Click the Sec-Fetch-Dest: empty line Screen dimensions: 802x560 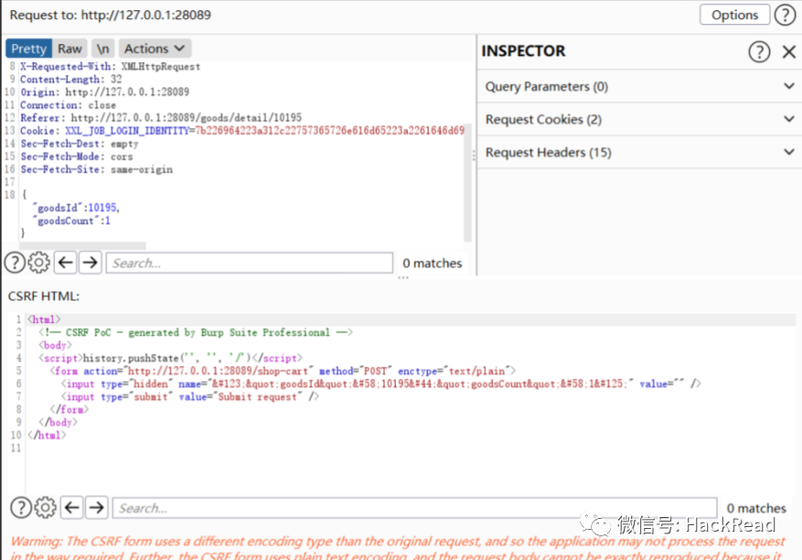click(80, 144)
